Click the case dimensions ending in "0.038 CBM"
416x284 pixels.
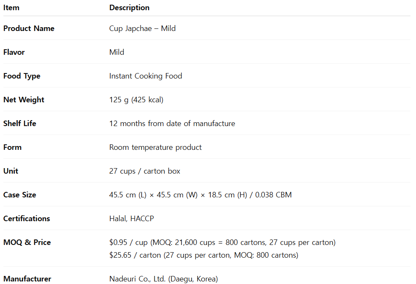click(201, 195)
